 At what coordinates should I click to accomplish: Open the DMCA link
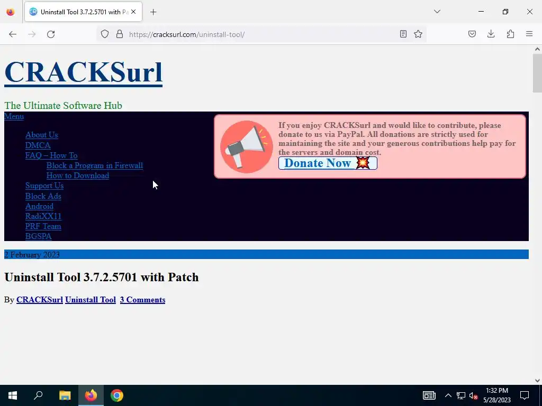pyautogui.click(x=38, y=145)
